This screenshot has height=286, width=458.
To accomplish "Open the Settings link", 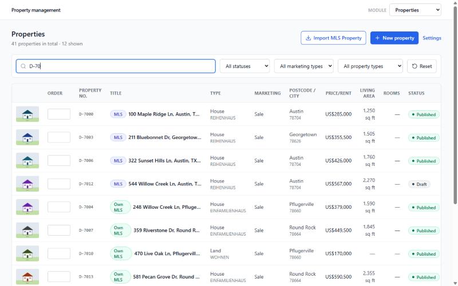I will pyautogui.click(x=432, y=38).
